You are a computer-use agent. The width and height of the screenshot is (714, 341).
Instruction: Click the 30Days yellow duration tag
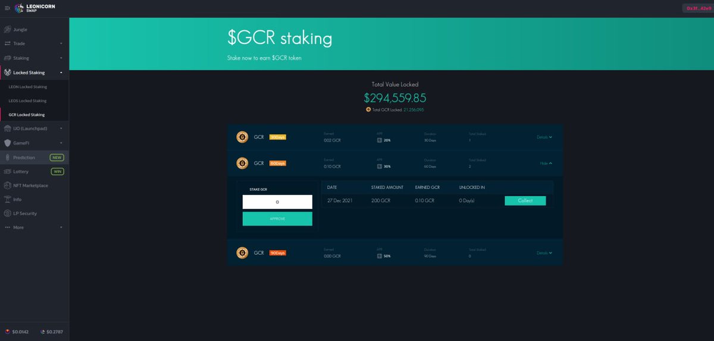coord(278,137)
